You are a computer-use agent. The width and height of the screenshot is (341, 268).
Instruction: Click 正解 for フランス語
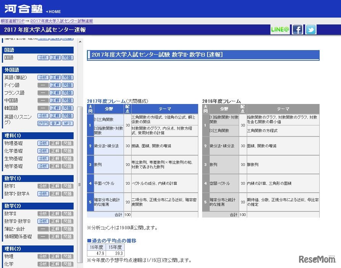point(55,93)
